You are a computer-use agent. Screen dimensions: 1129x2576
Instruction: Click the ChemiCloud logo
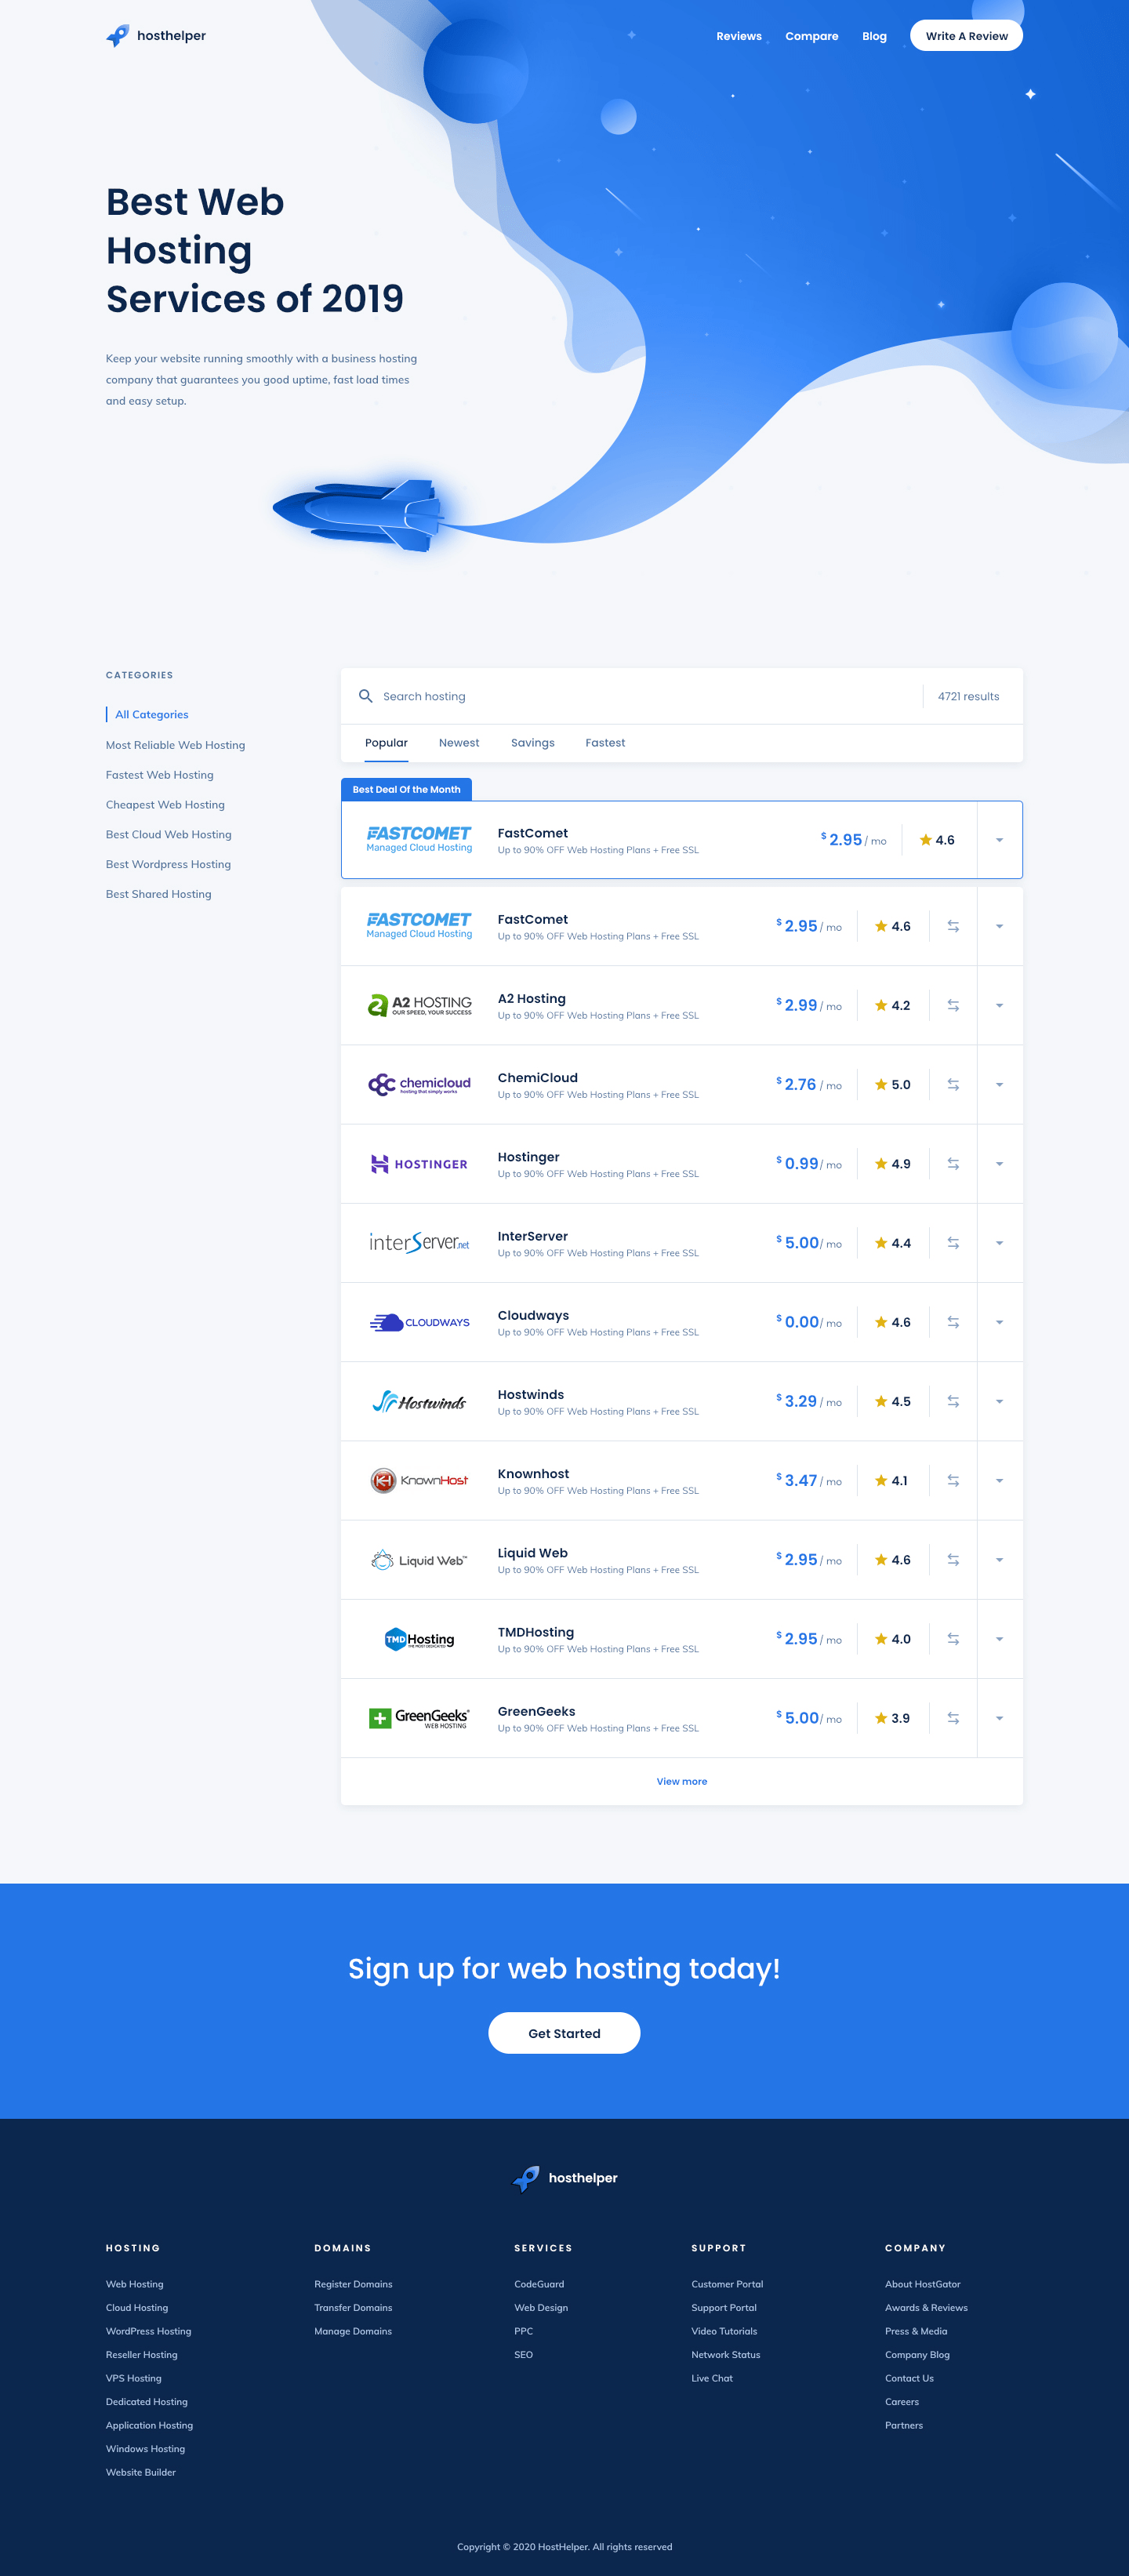tap(419, 1084)
